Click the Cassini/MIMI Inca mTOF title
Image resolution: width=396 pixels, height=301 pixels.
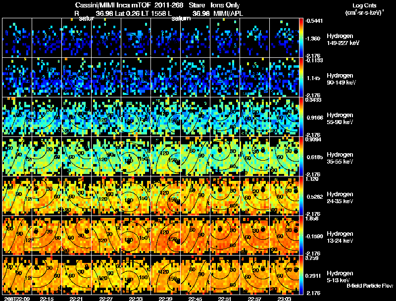[x=113, y=5]
